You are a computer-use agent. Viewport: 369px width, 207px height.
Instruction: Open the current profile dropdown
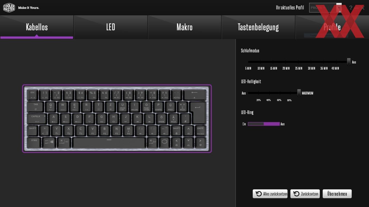click(x=325, y=8)
